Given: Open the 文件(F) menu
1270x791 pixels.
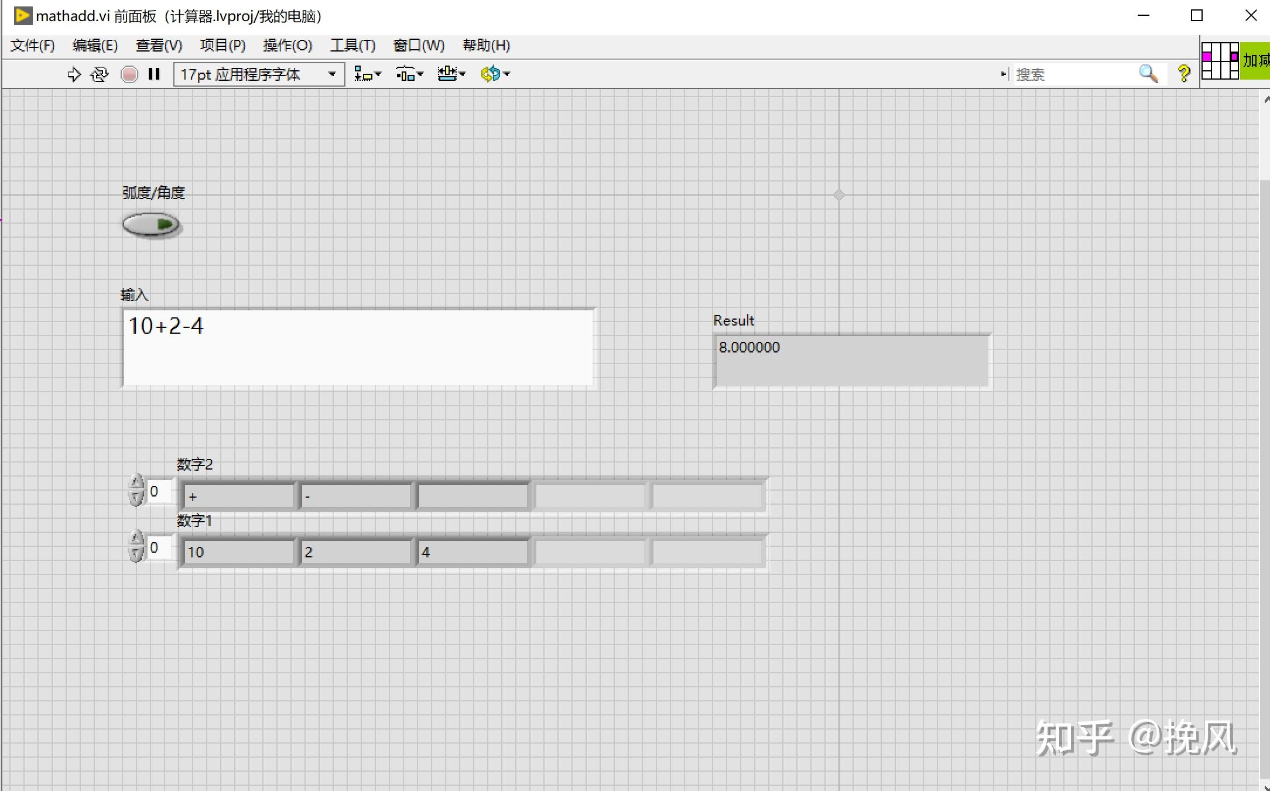Looking at the screenshot, I should click(x=32, y=46).
